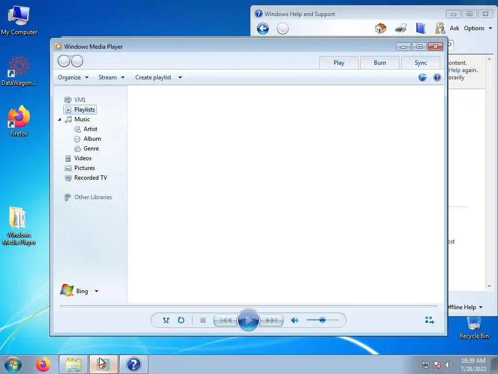Viewport: 498px width, 374px height.
Task: Browse Help contents book icon
Action: [421, 28]
